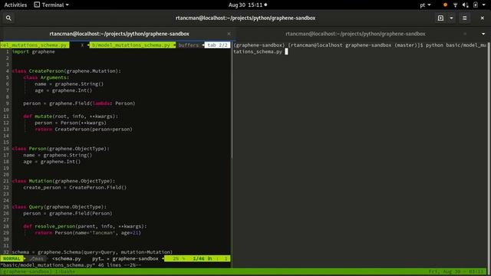Open a new terminal tab
This screenshot has width=491, height=276.
tap(440, 18)
